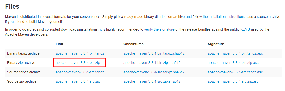Open the installation instructions link
The height and width of the screenshot is (91, 285).
point(227,17)
